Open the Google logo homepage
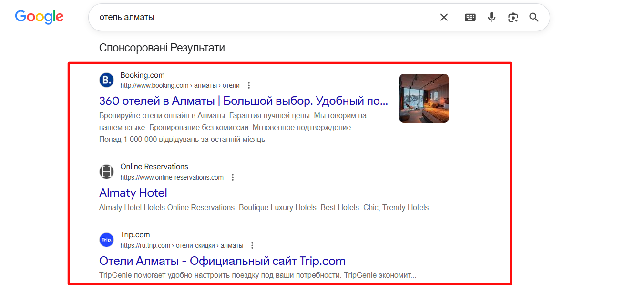 pos(39,17)
